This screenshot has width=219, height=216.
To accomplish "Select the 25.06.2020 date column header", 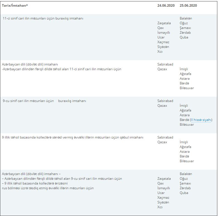I will pyautogui.click(x=188, y=5).
